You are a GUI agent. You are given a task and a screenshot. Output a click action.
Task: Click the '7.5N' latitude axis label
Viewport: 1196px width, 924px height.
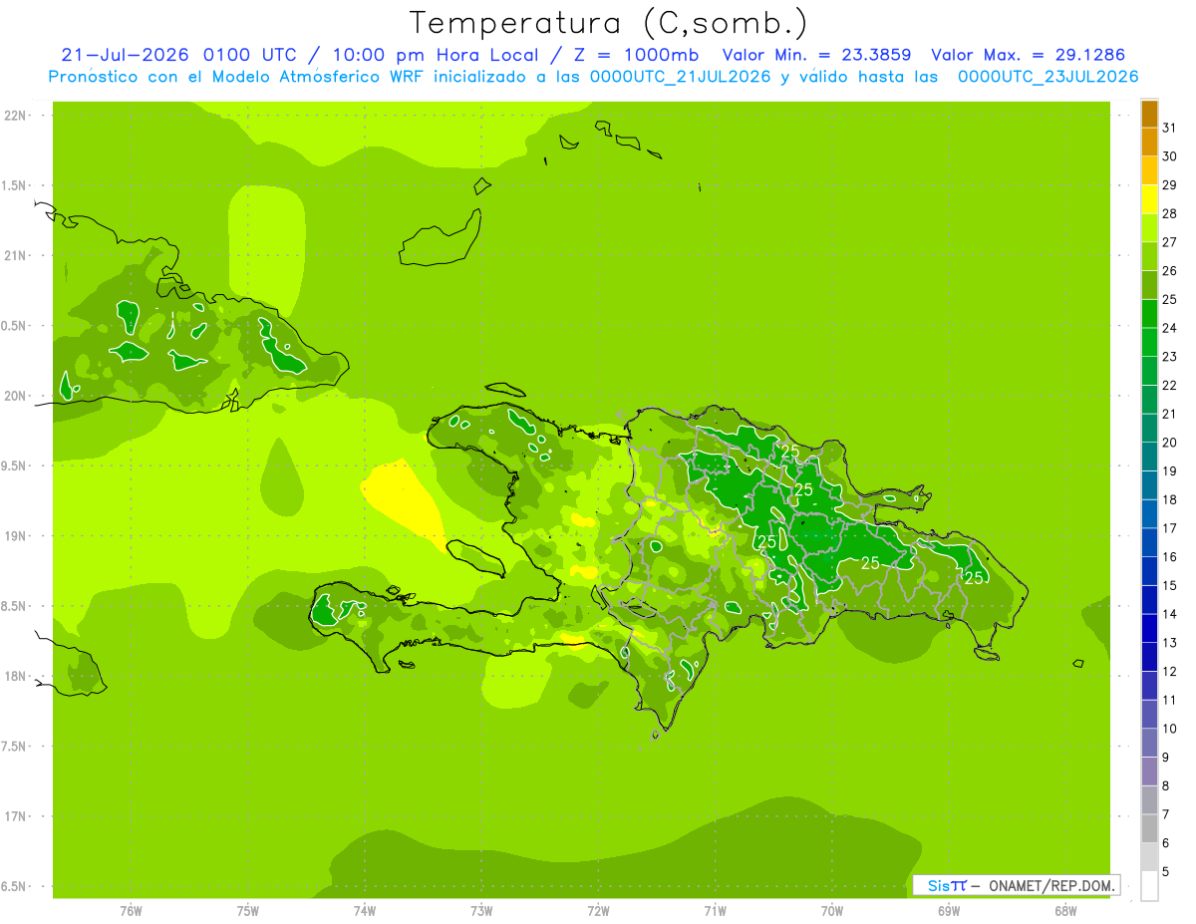click(x=14, y=747)
